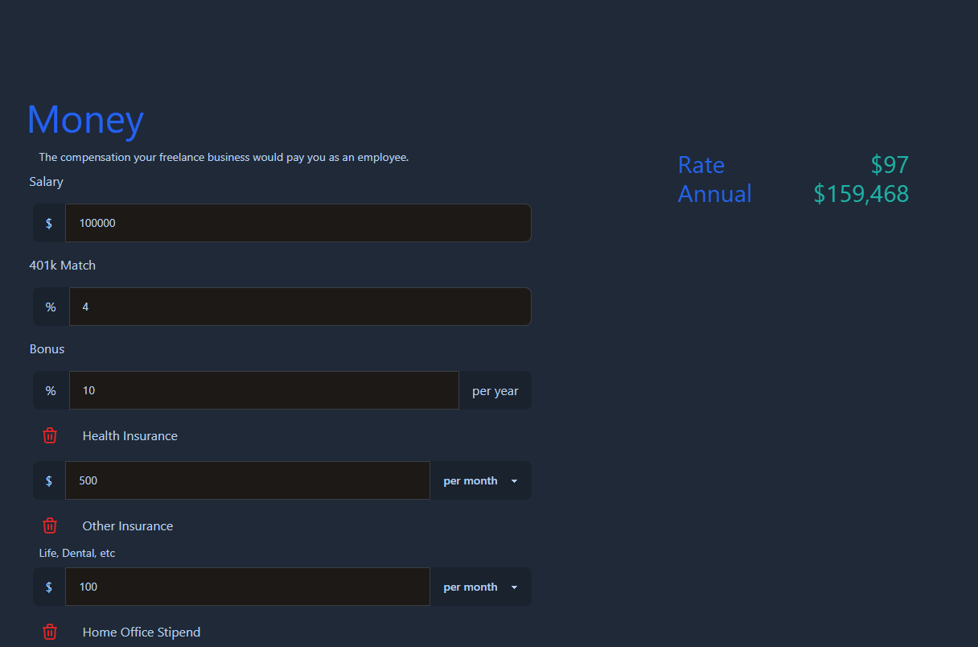Click the dollar prefix on Health Insurance amount
This screenshot has height=647, width=978.
(49, 480)
